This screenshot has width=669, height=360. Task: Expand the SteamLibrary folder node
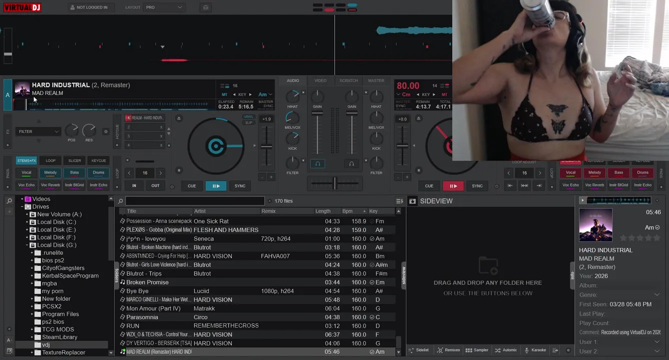click(32, 337)
